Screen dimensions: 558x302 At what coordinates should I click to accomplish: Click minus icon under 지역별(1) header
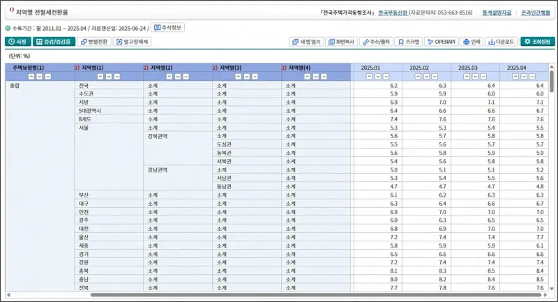tap(116, 77)
